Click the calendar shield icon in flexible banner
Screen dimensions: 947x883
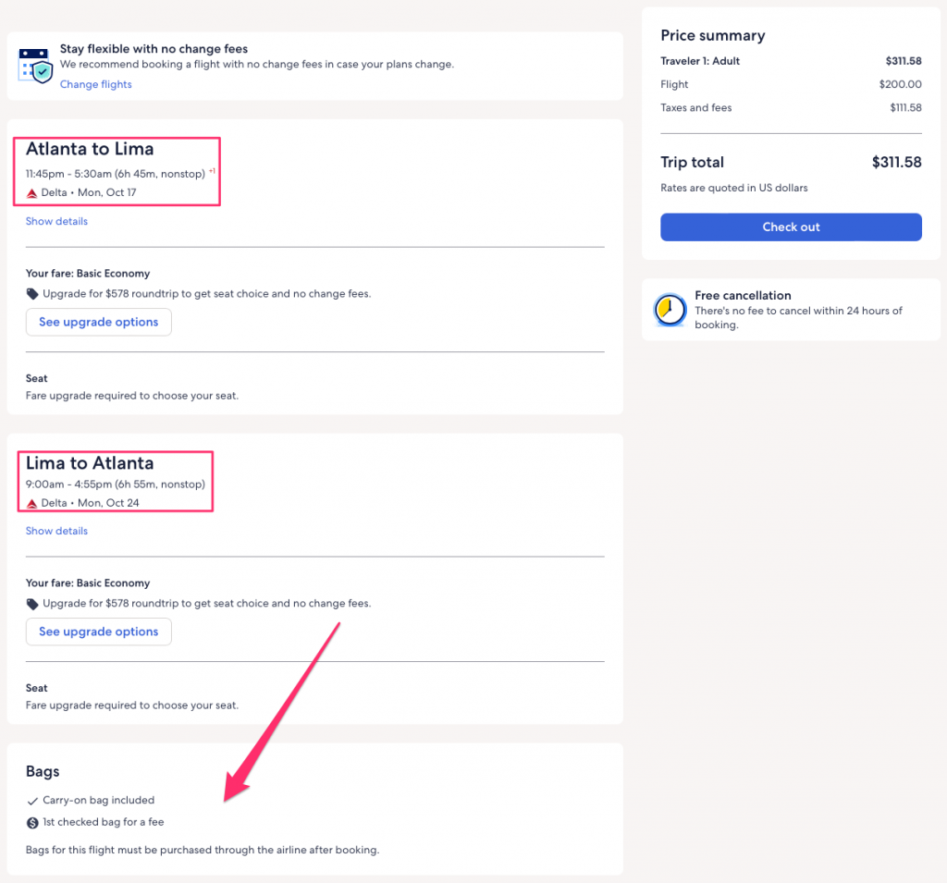tap(36, 66)
